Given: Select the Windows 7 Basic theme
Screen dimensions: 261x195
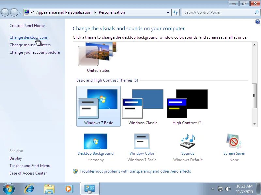Looking at the screenshot, I should (x=99, y=106).
